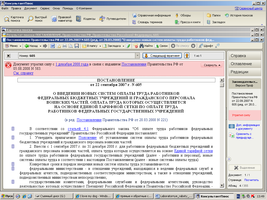The width and height of the screenshot is (267, 200).
Task: Collapse the main toolbar with the small blue triangle
Action: (x=262, y=24)
